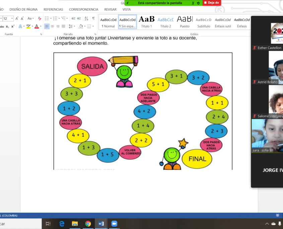Decrease paragraph indent

(x=73, y=18)
